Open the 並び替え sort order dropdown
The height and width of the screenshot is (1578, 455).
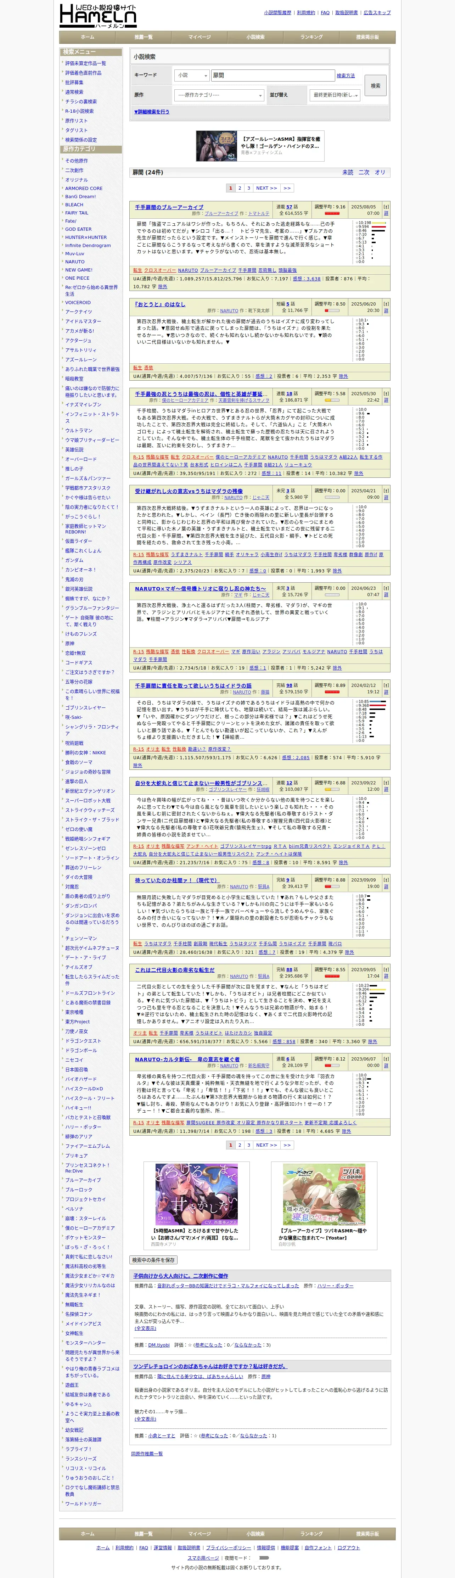[335, 95]
